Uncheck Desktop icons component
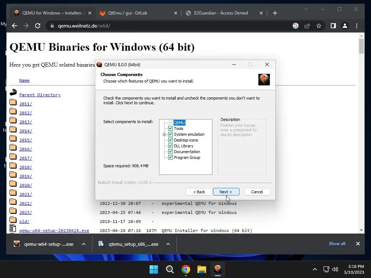 click(x=170, y=140)
